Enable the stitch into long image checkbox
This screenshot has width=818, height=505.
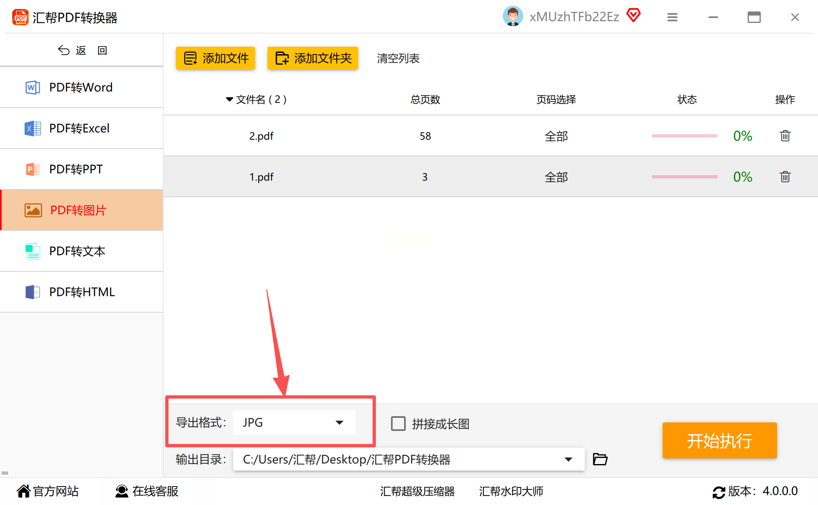coord(398,424)
